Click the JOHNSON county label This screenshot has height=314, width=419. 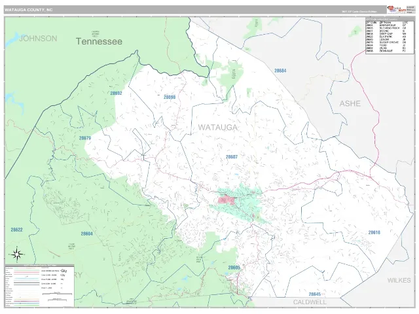(38, 39)
